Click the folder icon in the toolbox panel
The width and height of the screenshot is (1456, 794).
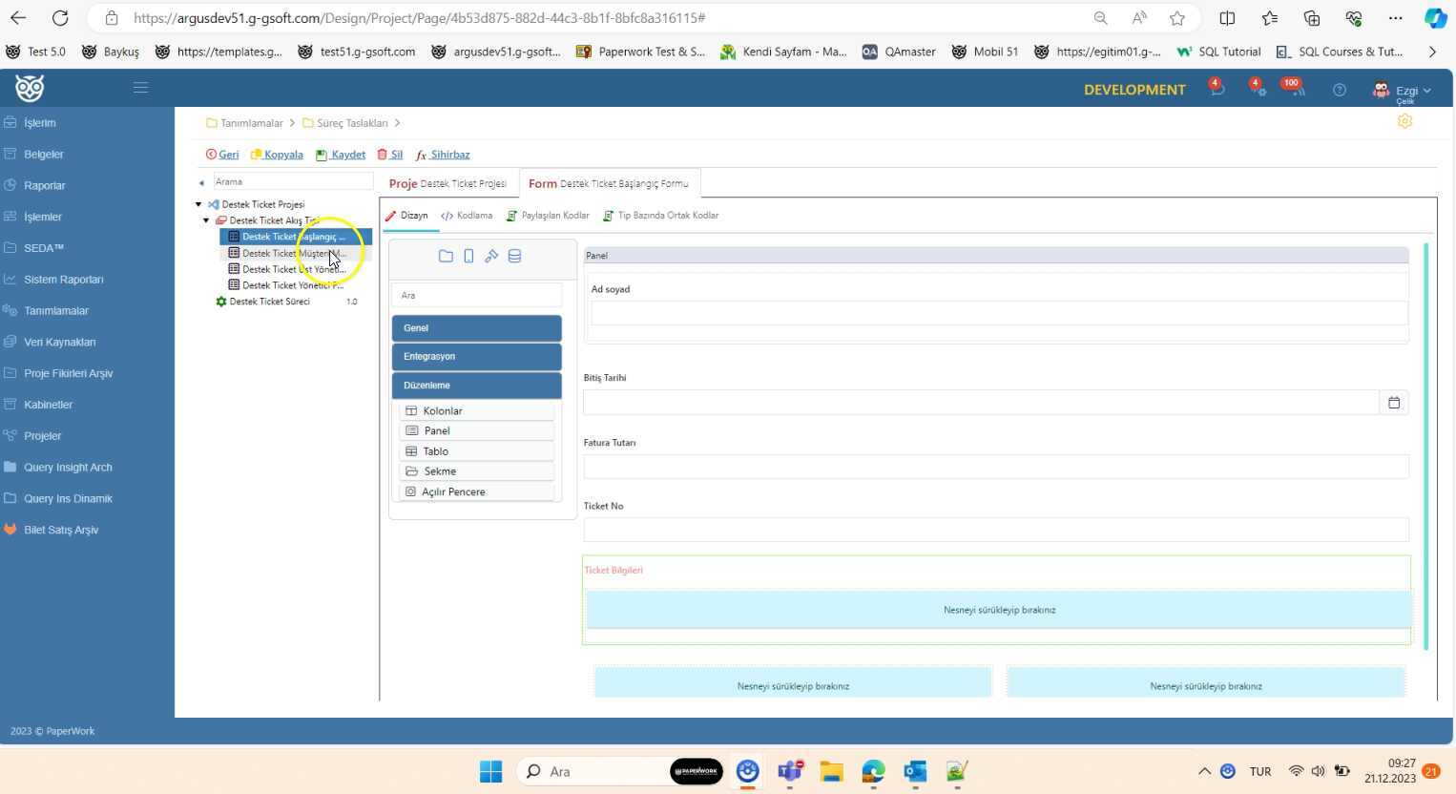tap(446, 256)
